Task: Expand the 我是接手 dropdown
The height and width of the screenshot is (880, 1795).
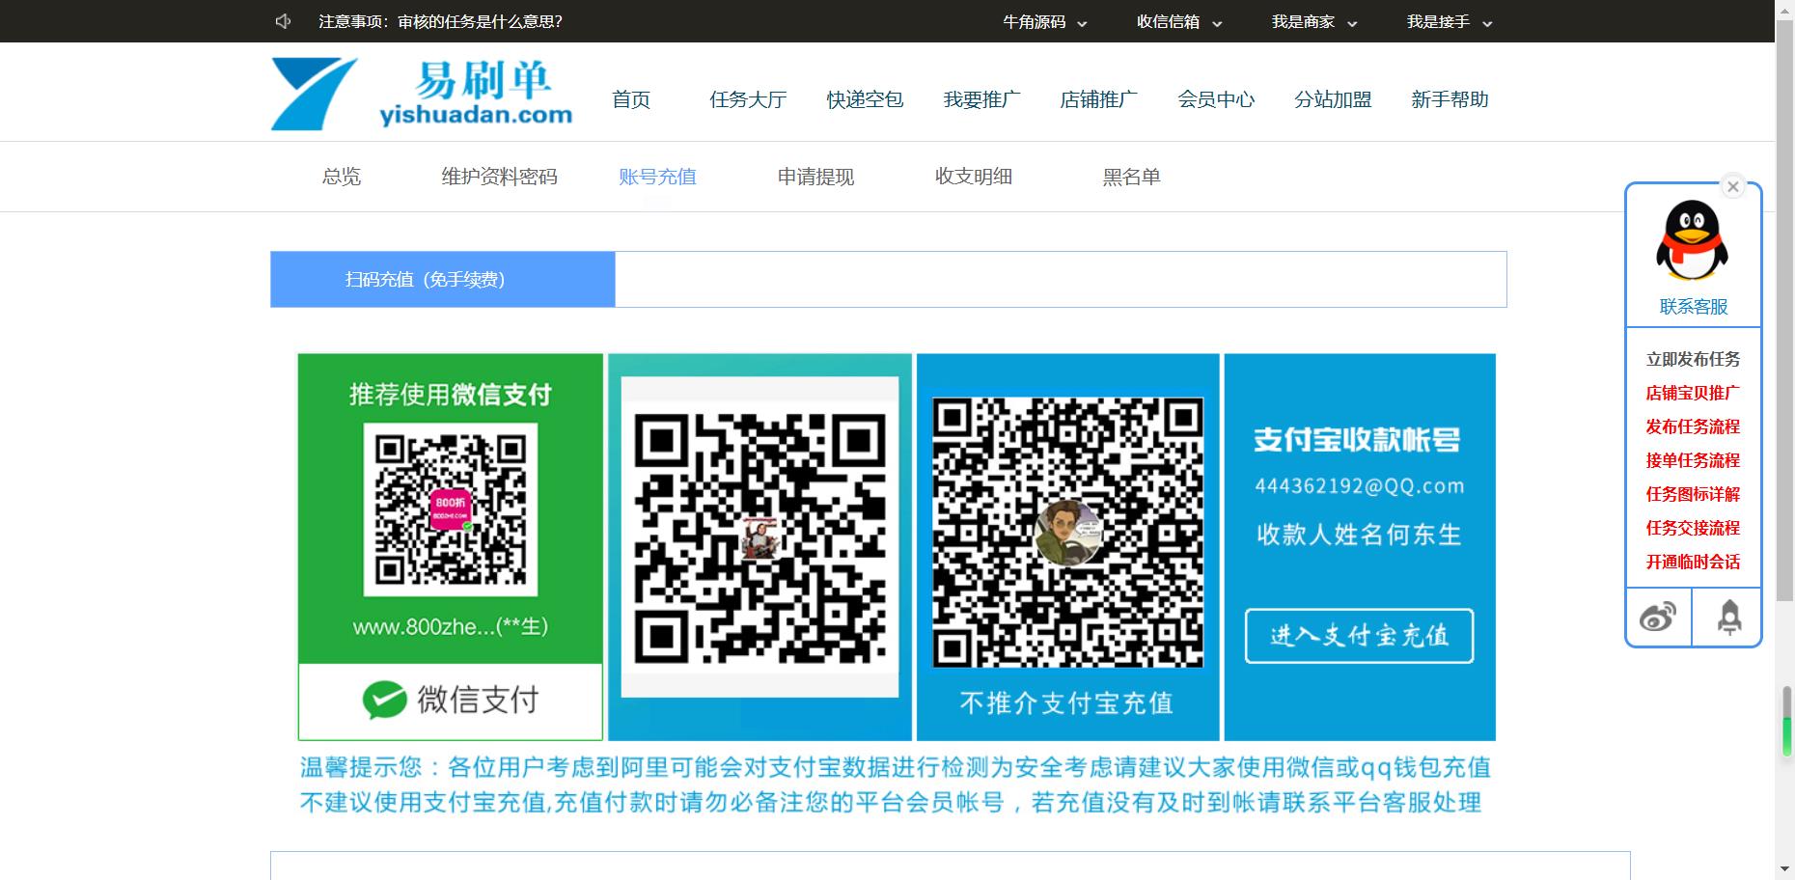Action: click(1450, 22)
